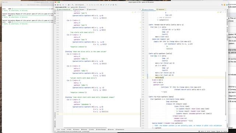Screen dimensions: 236x133
Task: Open the file encoding status bar selector
Action: point(208,132)
